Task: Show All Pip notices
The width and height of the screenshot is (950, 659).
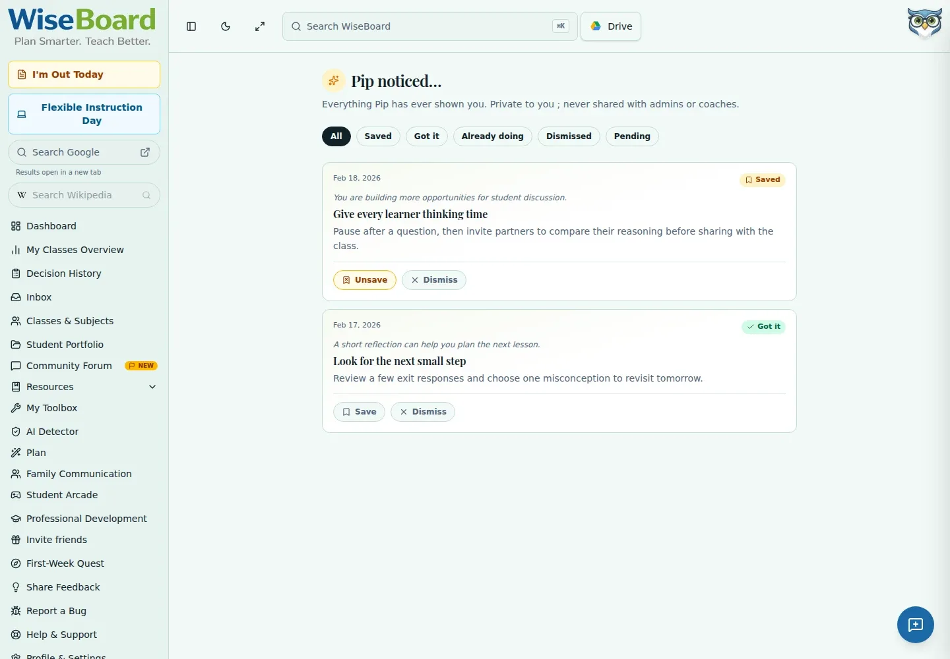Action: click(336, 136)
